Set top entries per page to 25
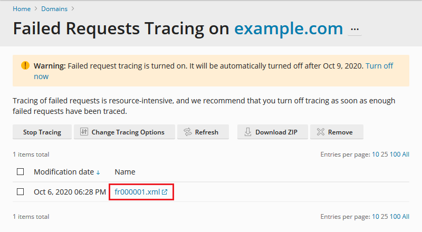 [385, 154]
